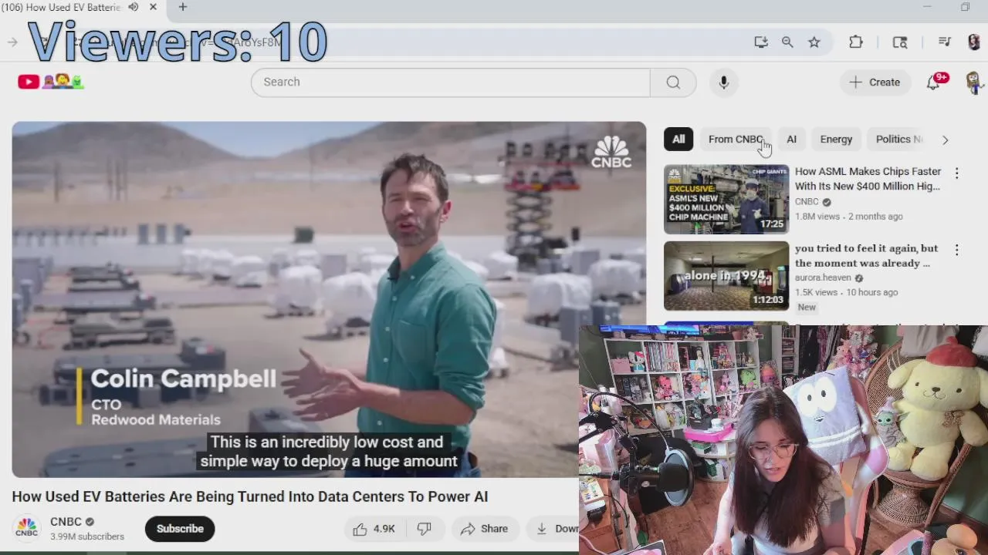The image size is (988, 555).
Task: Click '1.5K views · 10 hours ago' text
Action: point(846,292)
